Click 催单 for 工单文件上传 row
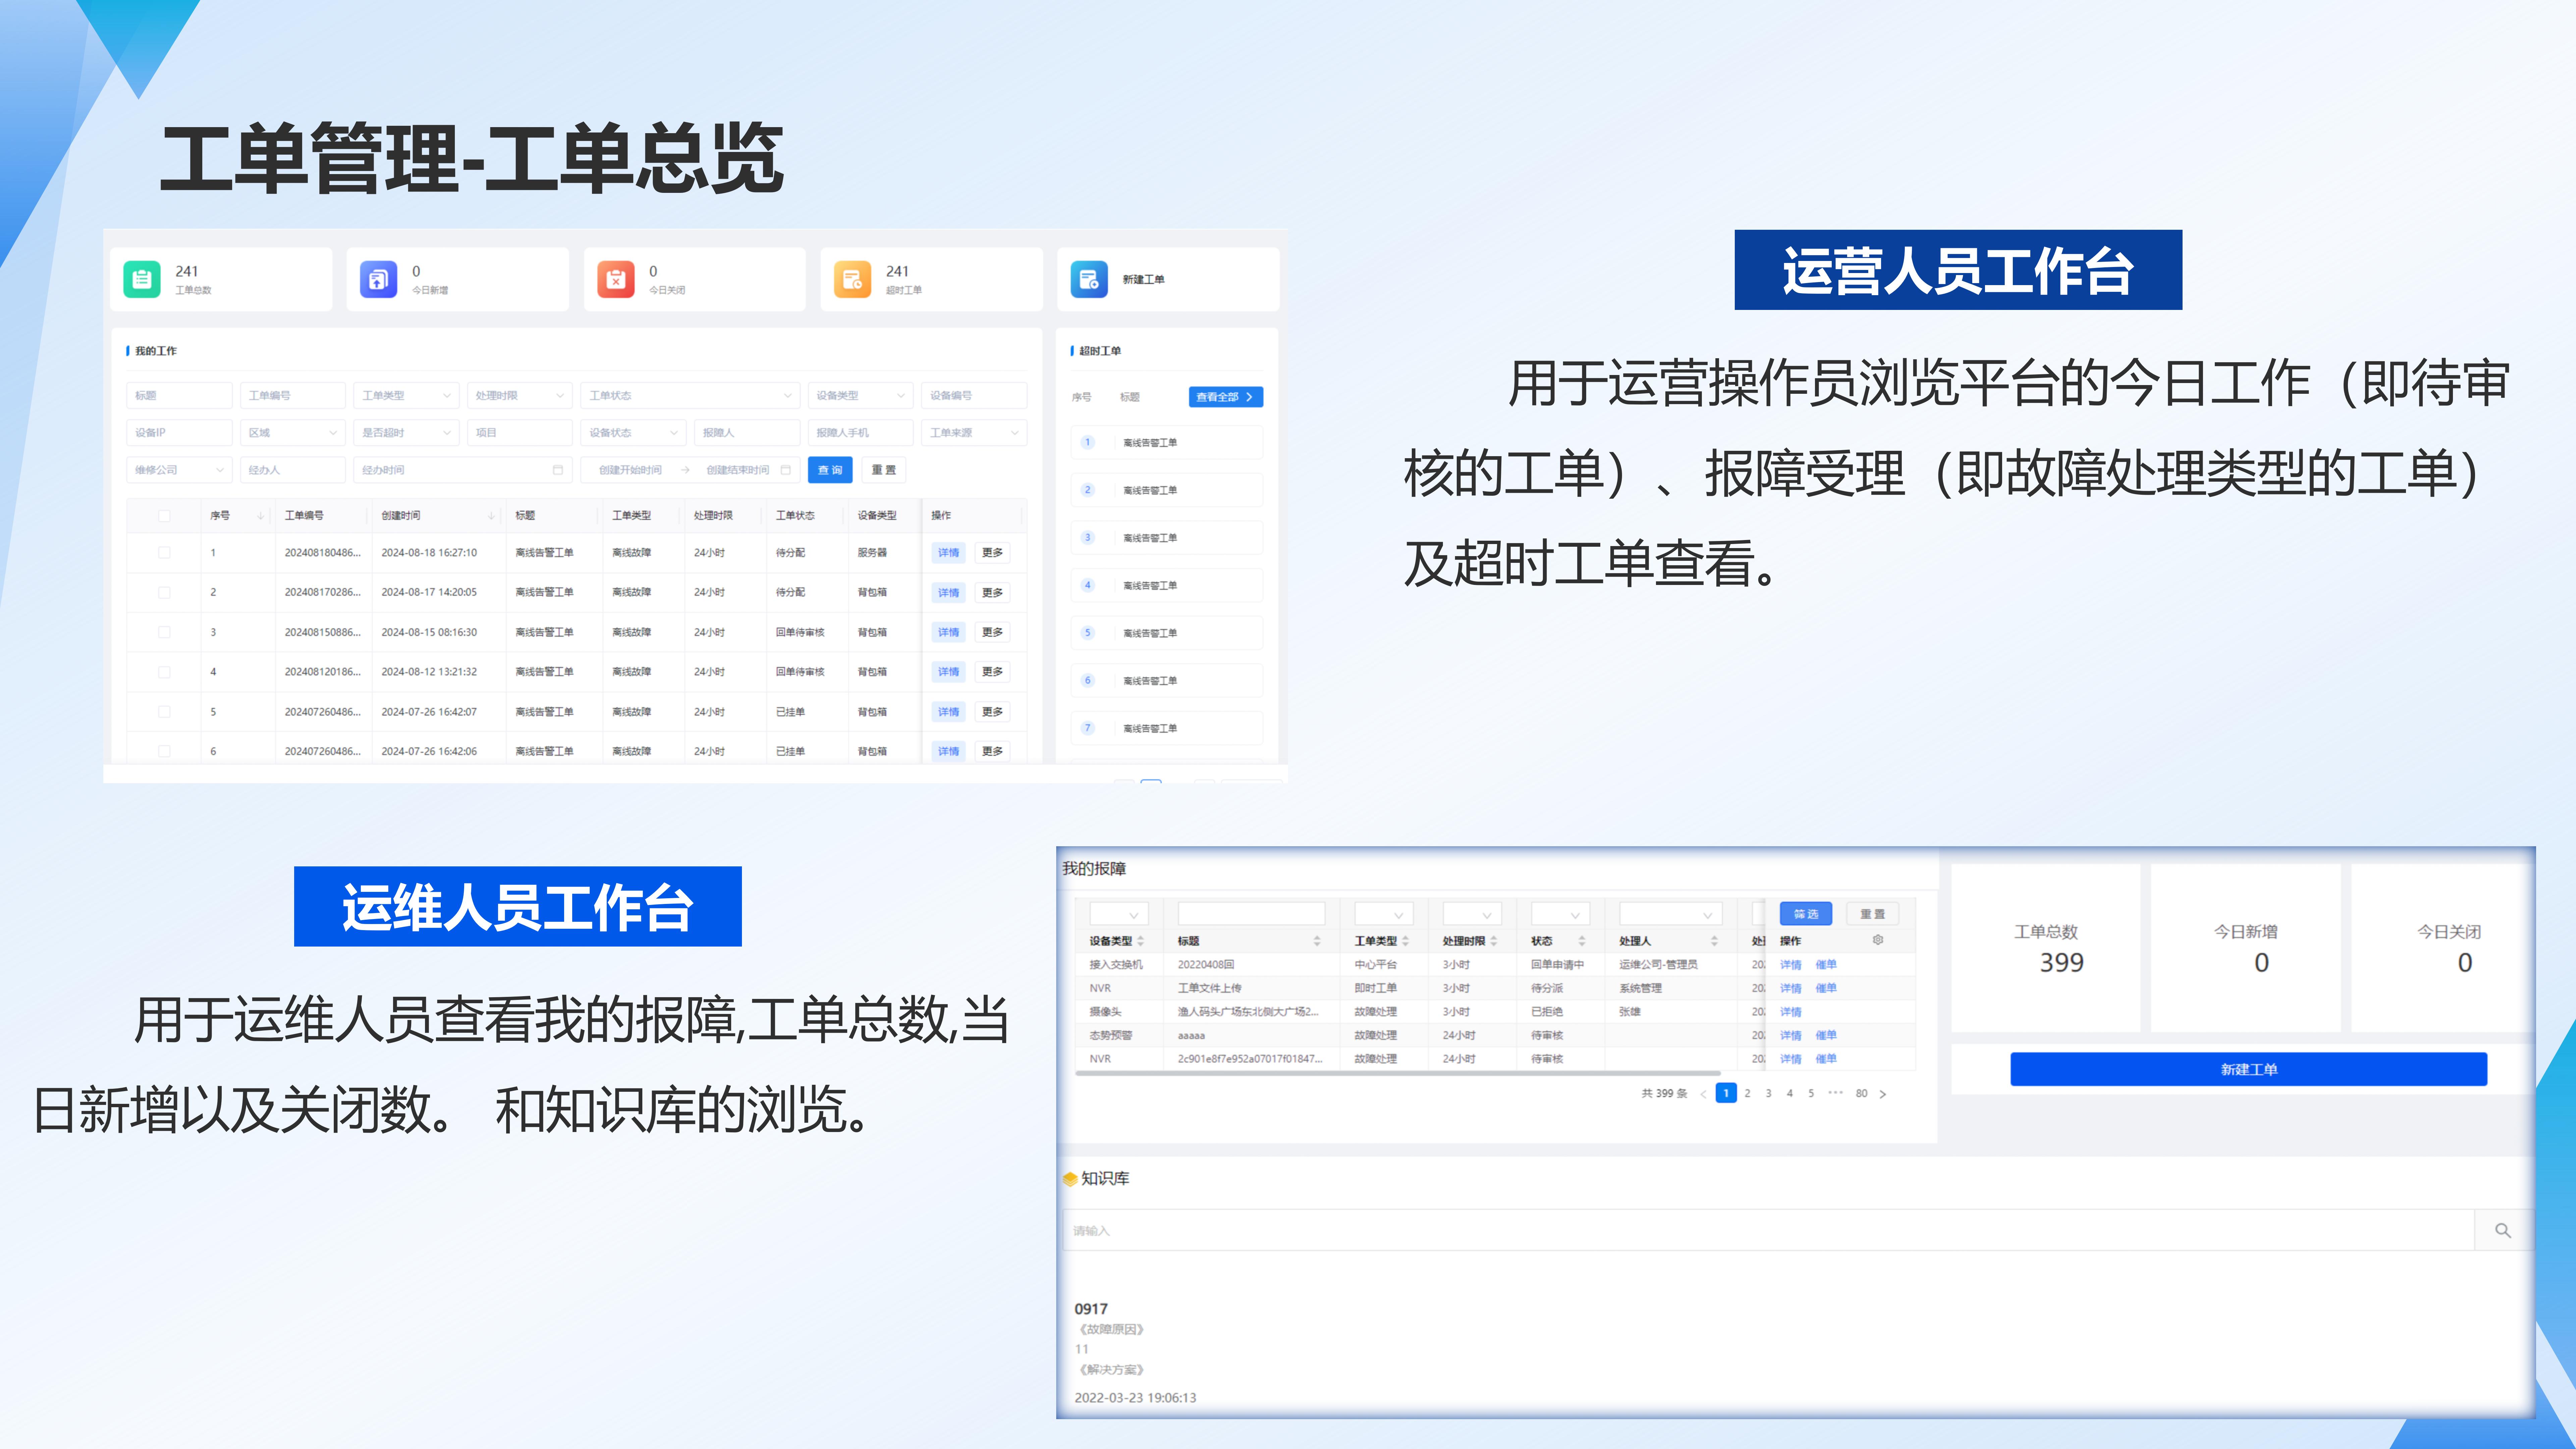2576x1449 pixels. [x=1826, y=988]
